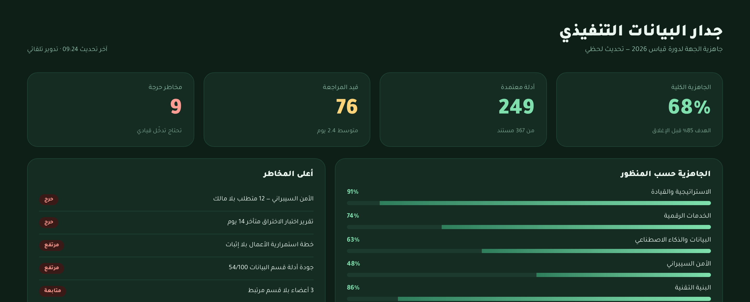Select risk تقرير اختبار الاختراق متأخر 14 يوم
750x302 pixels.
pos(176,222)
